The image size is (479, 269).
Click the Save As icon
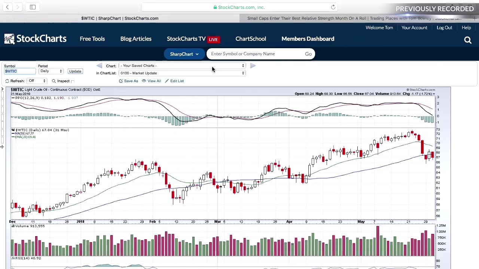click(121, 81)
